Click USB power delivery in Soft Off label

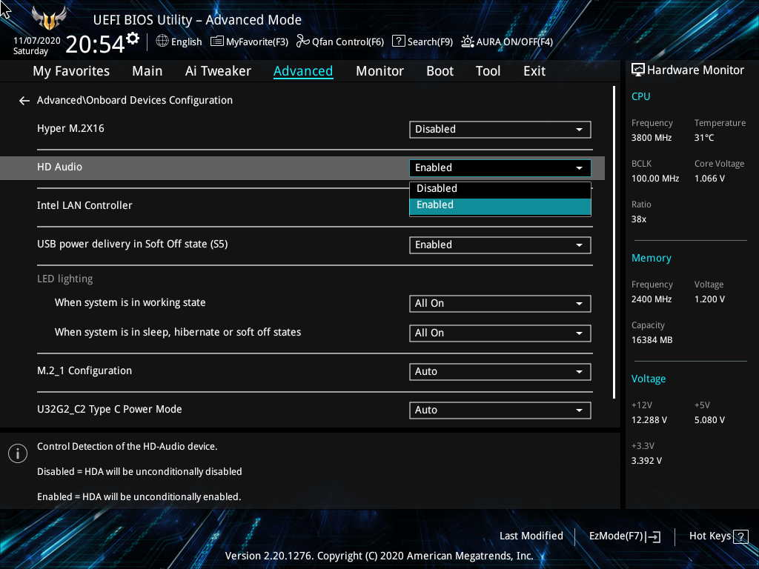pyautogui.click(x=132, y=244)
